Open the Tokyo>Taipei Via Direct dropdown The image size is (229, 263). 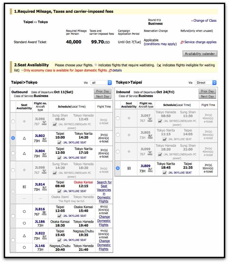pyautogui.click(x=206, y=83)
